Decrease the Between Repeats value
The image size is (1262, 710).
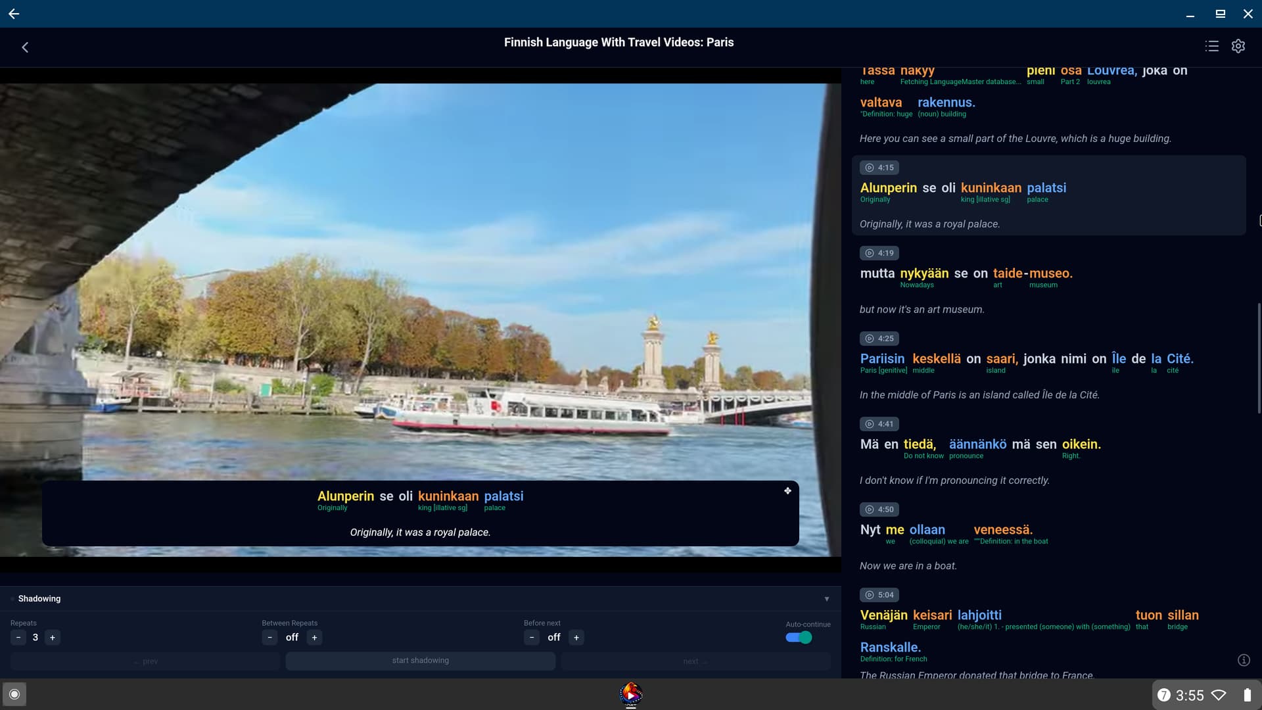(x=269, y=638)
